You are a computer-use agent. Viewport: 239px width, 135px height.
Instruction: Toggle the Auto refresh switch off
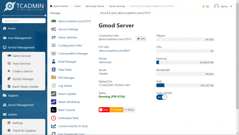161,97
